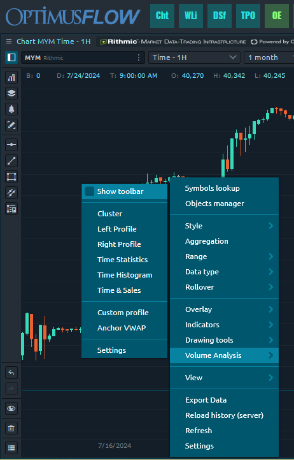This screenshot has width=294, height=460.
Task: Expand the Style submenu
Action: 225,226
